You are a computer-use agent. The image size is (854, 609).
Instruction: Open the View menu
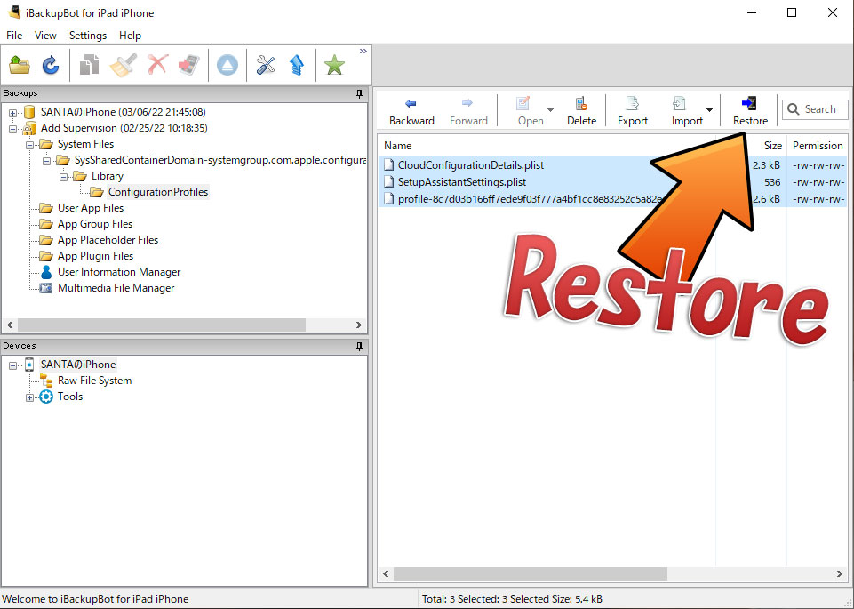(x=45, y=36)
